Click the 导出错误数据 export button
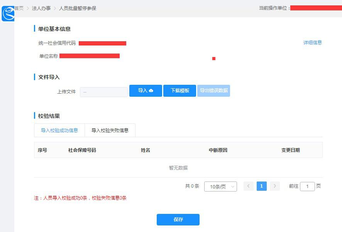Viewport: 342px width, 232px height. tap(213, 91)
